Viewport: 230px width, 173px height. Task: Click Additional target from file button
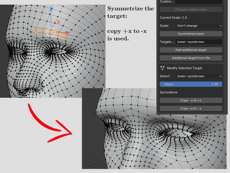tap(191, 58)
